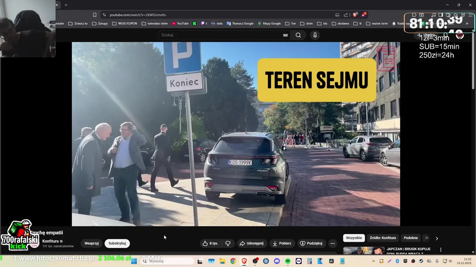Click the browser address bar URL
Image resolution: width=476 pixels, height=267 pixels.
pyautogui.click(x=138, y=15)
